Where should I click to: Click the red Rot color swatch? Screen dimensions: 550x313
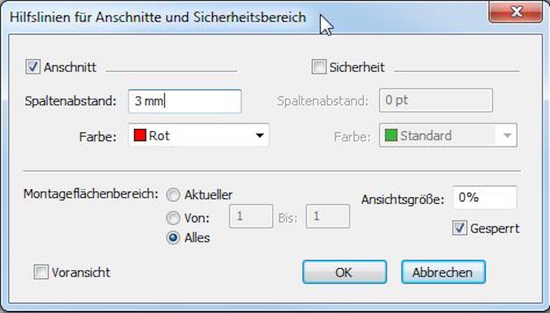[x=140, y=136]
